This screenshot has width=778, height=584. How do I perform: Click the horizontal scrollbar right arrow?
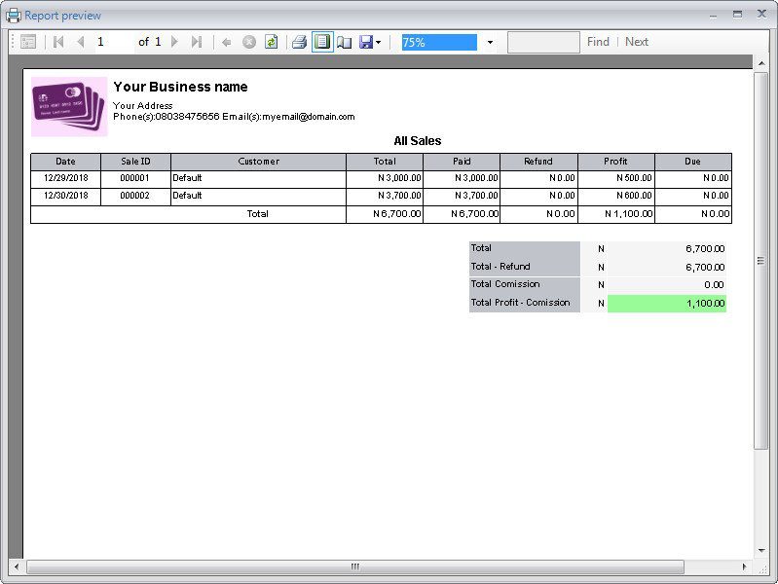[744, 566]
